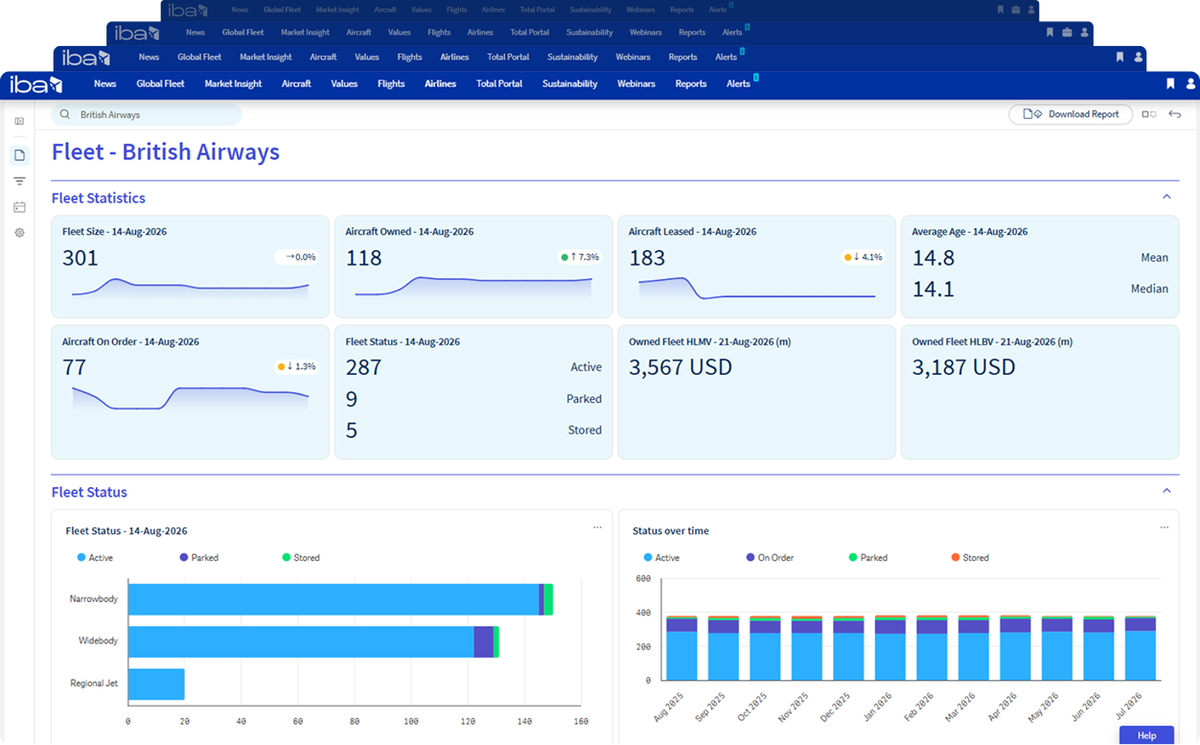1200x745 pixels.
Task: Open Aircraft in the front navigation bar
Action: [x=296, y=84]
